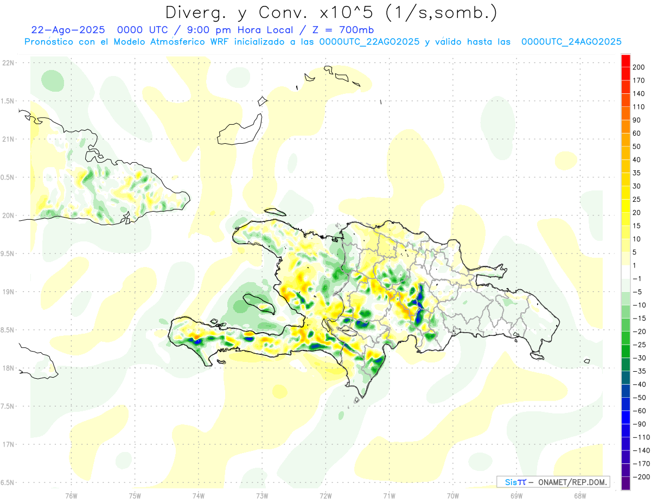The width and height of the screenshot is (651, 503).
Task: Click the "70W" longitude label
Action: tap(453, 495)
